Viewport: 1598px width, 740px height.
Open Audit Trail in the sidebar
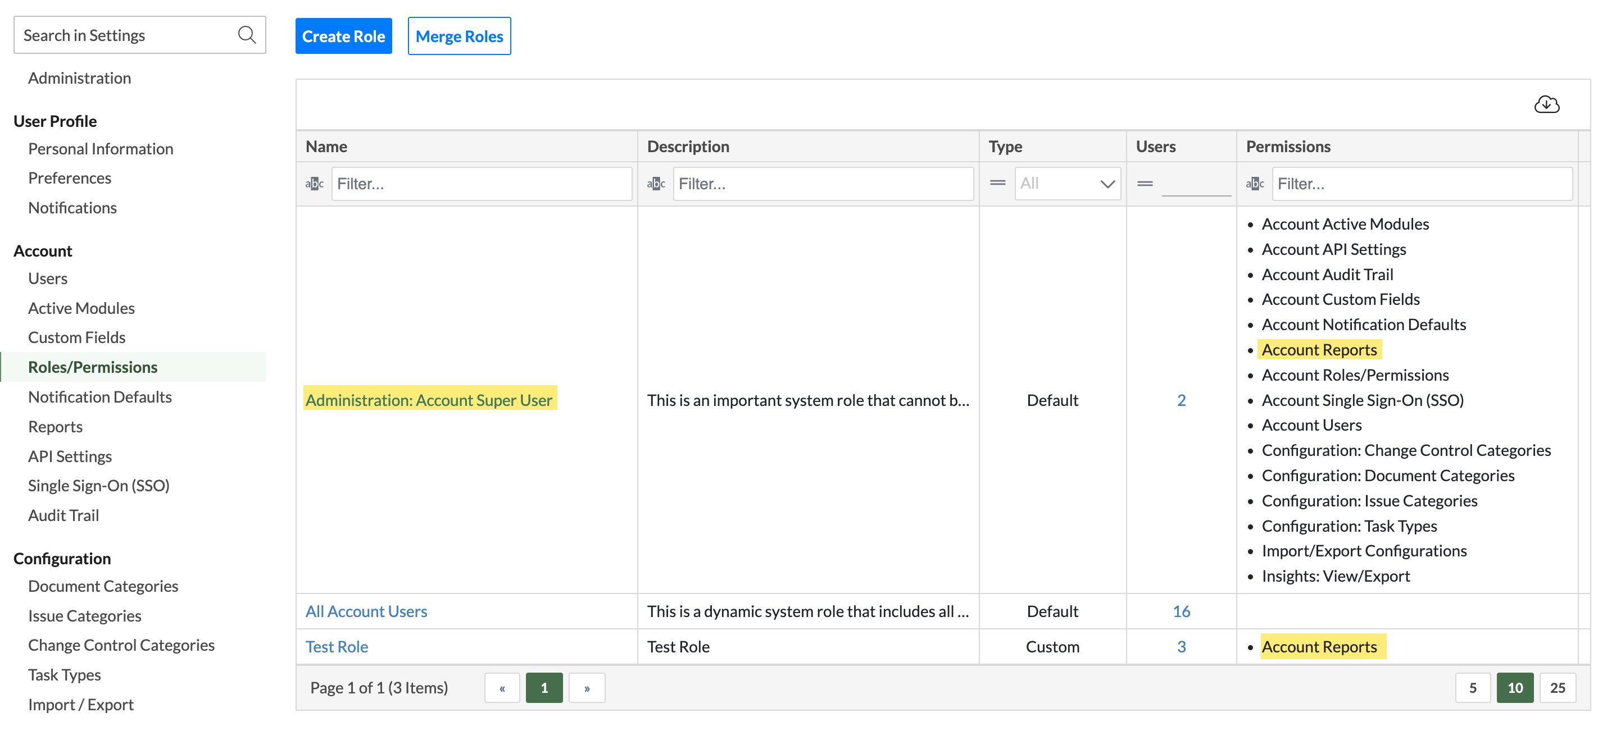(x=63, y=515)
